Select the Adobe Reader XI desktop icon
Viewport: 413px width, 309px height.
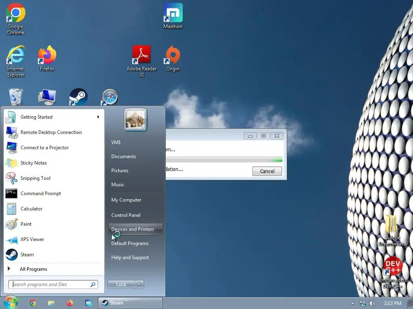tap(142, 61)
